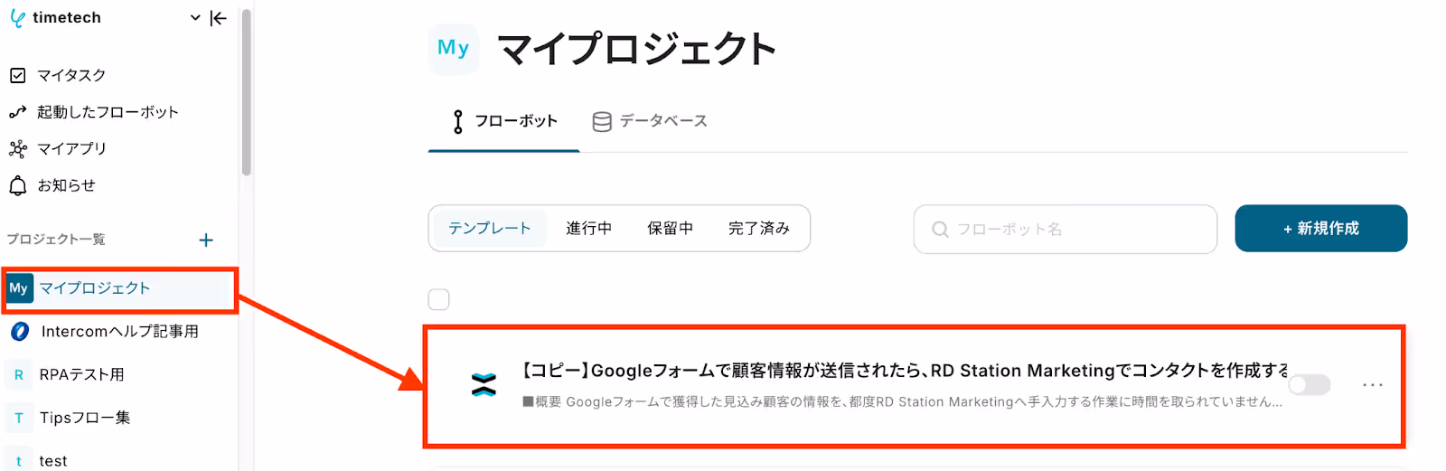Open マイアプリ in the sidebar
Image resolution: width=1446 pixels, height=471 pixels.
pos(71,148)
